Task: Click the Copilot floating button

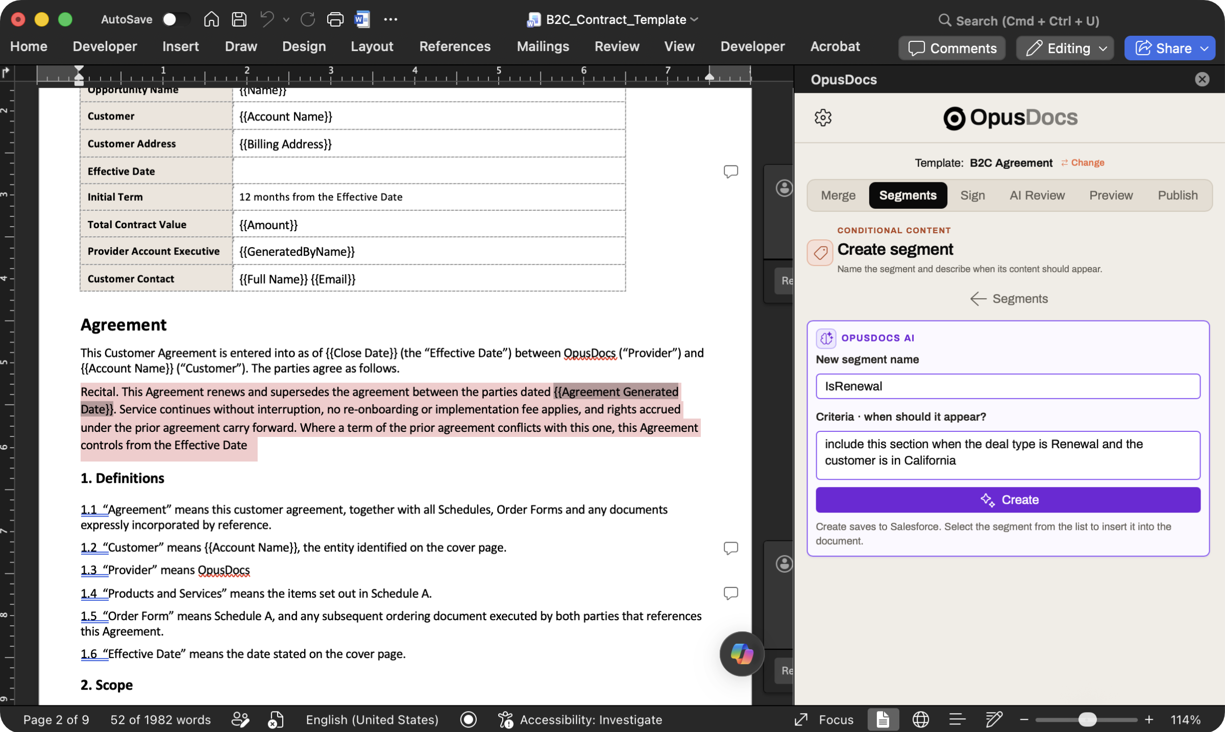Action: tap(742, 653)
